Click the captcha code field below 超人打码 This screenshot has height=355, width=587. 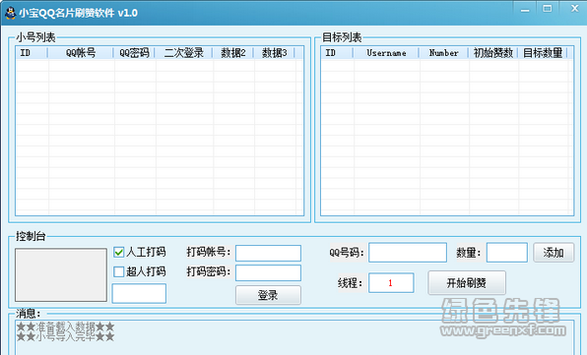point(139,293)
